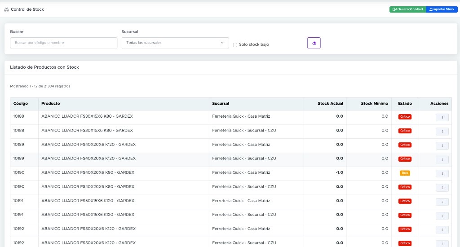Click the Control de Stock boxes icon
Screen dimensions: 460x247
pos(6,9)
